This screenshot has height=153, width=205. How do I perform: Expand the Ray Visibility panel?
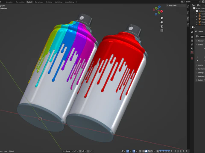click(x=200, y=69)
